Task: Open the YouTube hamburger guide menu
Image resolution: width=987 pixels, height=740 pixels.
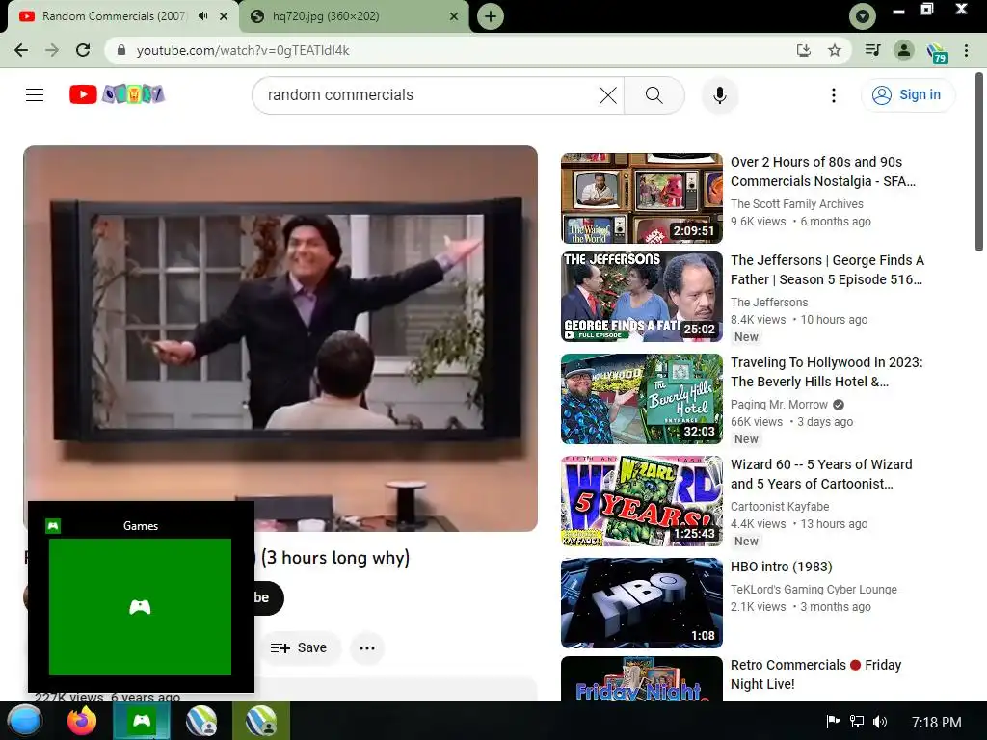Action: click(x=35, y=95)
